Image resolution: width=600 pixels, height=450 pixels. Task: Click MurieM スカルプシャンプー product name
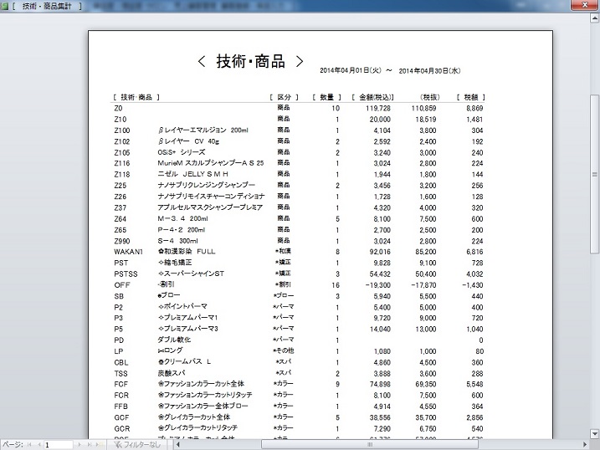210,163
